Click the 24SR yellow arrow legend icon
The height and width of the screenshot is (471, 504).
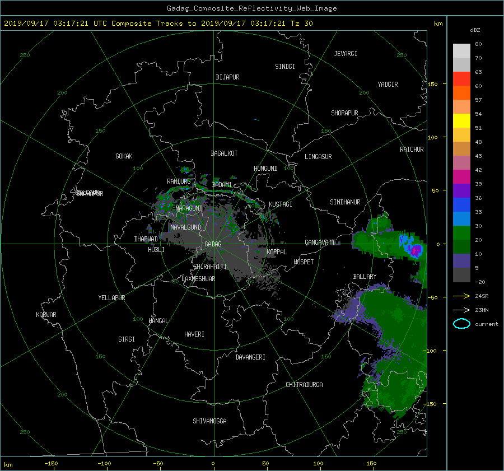(x=461, y=296)
